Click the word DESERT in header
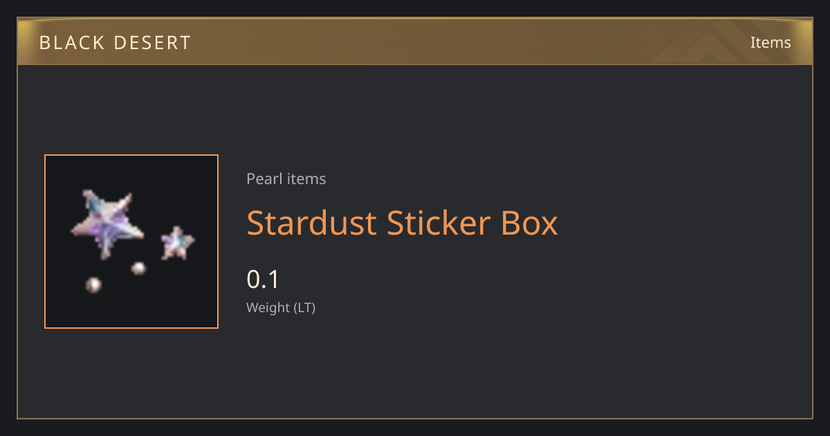This screenshot has height=436, width=830. point(153,43)
